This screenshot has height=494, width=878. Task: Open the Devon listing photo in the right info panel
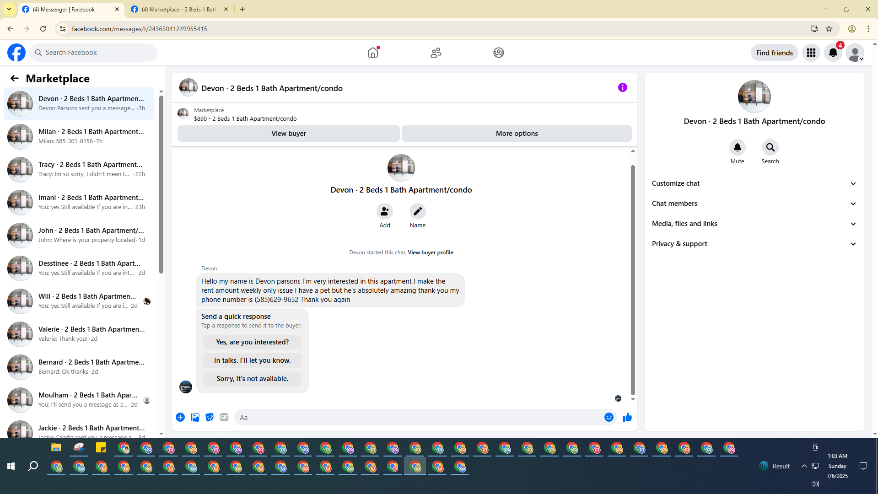[754, 97]
